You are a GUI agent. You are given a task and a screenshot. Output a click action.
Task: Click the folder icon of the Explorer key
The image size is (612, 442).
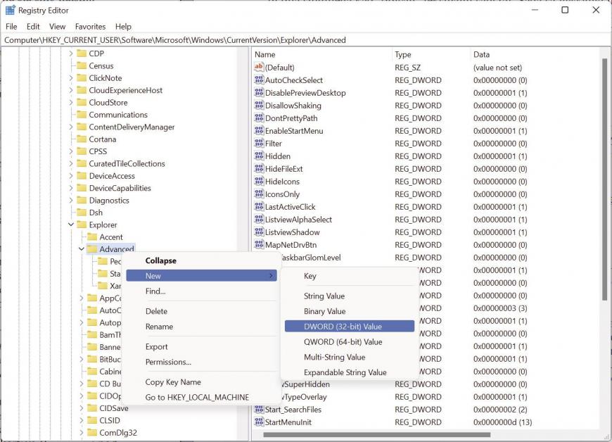click(82, 225)
